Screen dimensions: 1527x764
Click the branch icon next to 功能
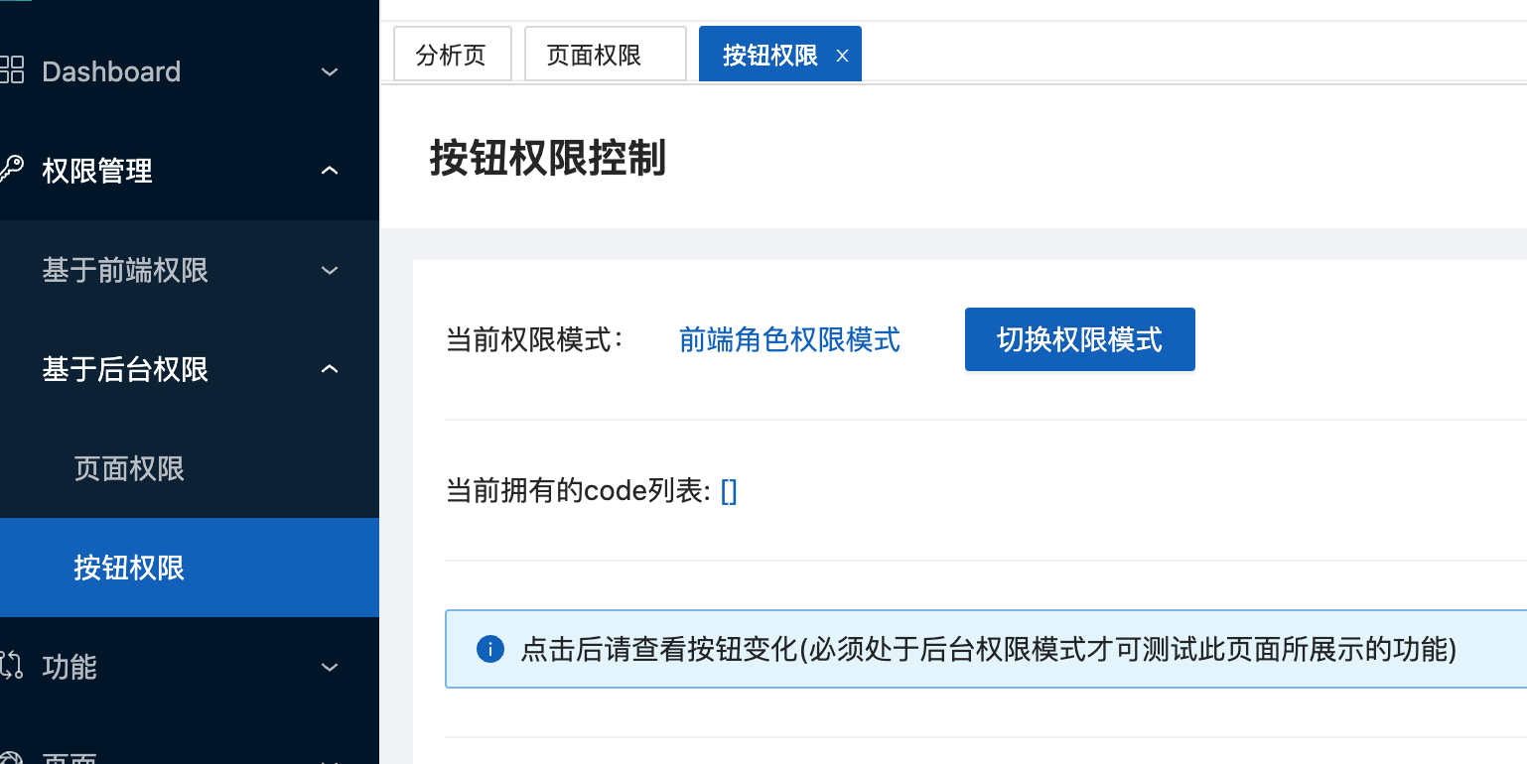click(14, 667)
